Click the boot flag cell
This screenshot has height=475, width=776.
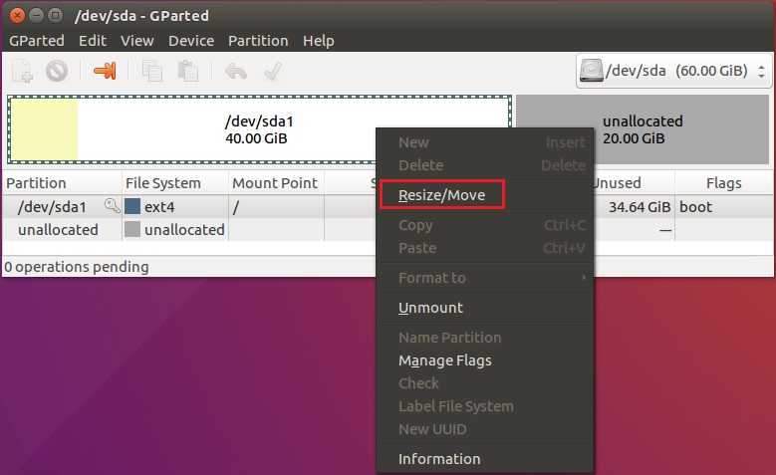(696, 207)
